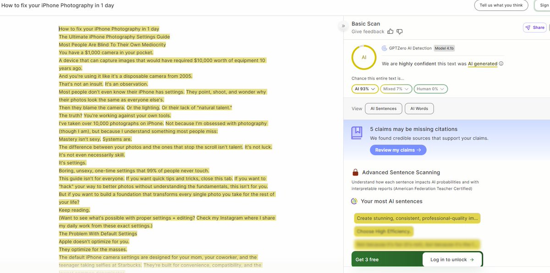Screen dimensions: 550x273
Task: Give thumbs up feedback
Action: 390,32
